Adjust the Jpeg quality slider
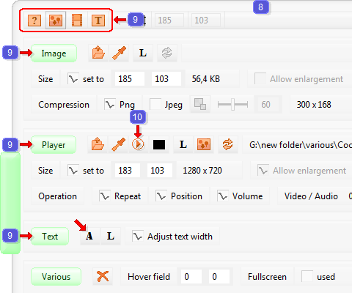The width and height of the screenshot is (352, 293). click(x=232, y=105)
